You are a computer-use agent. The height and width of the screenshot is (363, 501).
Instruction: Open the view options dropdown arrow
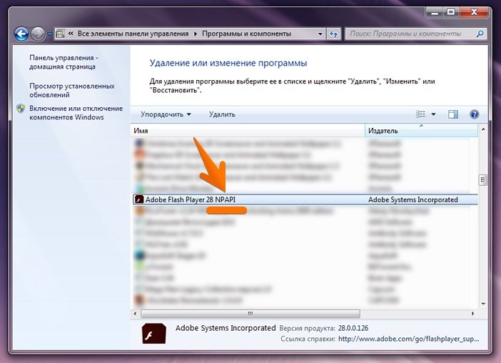(x=434, y=114)
